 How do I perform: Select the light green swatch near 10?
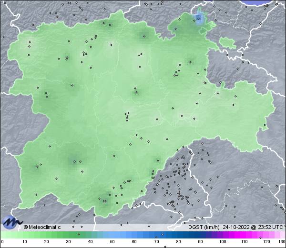click(24, 235)
